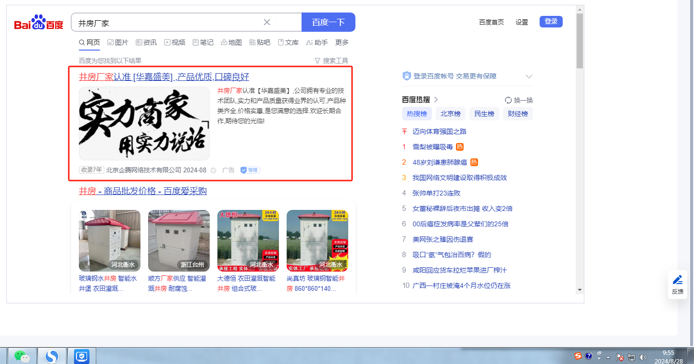Open the 百度首页 link

[x=492, y=22]
